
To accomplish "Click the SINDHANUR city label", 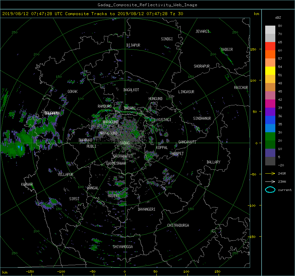I will (x=202, y=118).
